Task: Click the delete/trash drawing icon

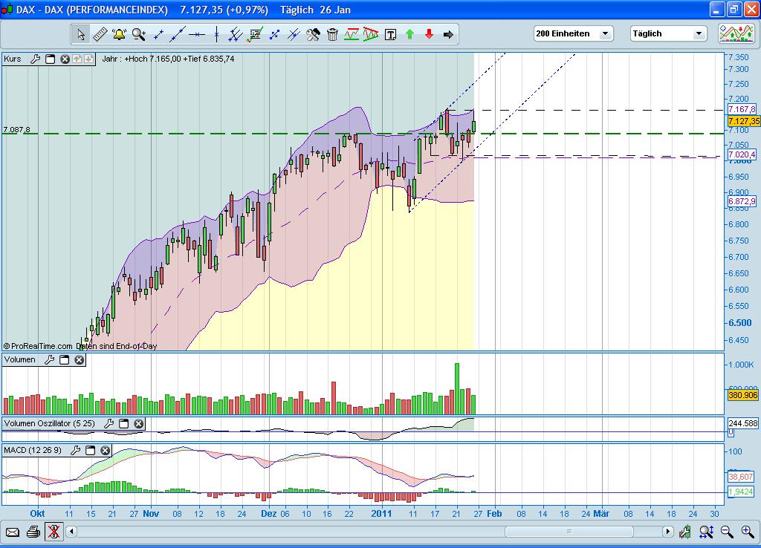Action: pyautogui.click(x=332, y=34)
